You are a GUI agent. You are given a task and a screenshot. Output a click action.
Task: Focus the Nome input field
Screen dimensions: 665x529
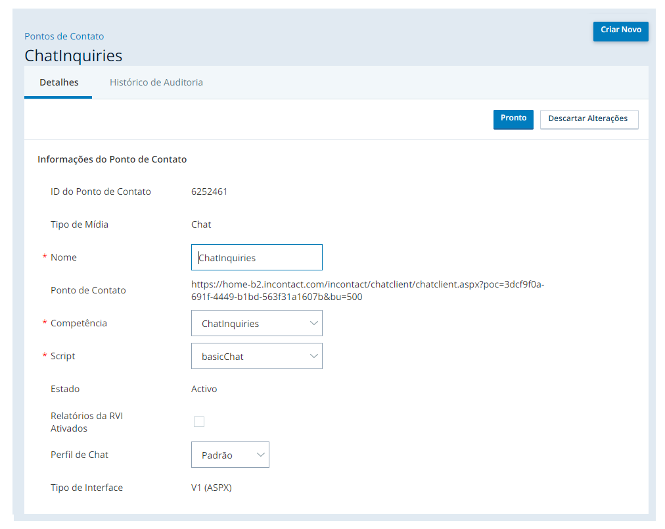[x=256, y=257]
